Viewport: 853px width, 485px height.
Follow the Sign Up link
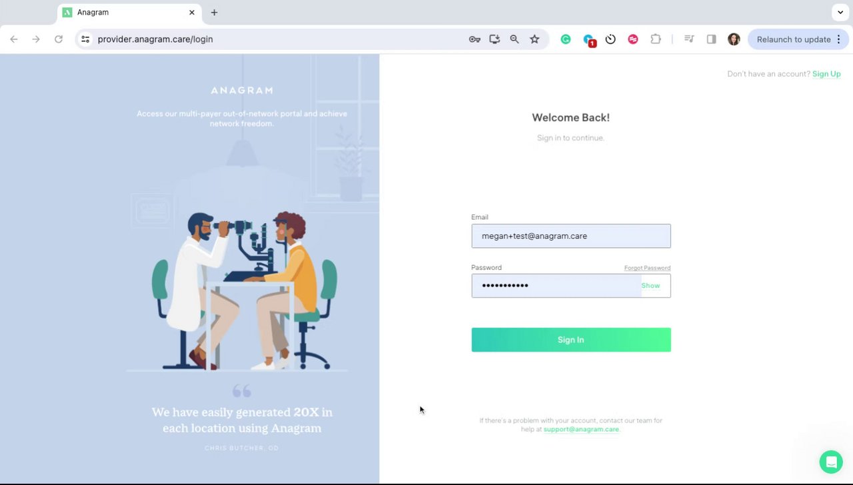[826, 74]
